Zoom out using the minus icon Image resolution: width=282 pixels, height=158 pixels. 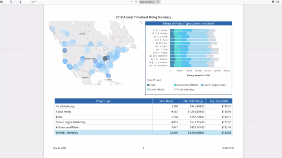(132, 2)
